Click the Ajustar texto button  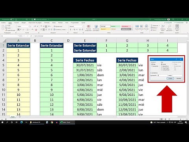(58, 26)
